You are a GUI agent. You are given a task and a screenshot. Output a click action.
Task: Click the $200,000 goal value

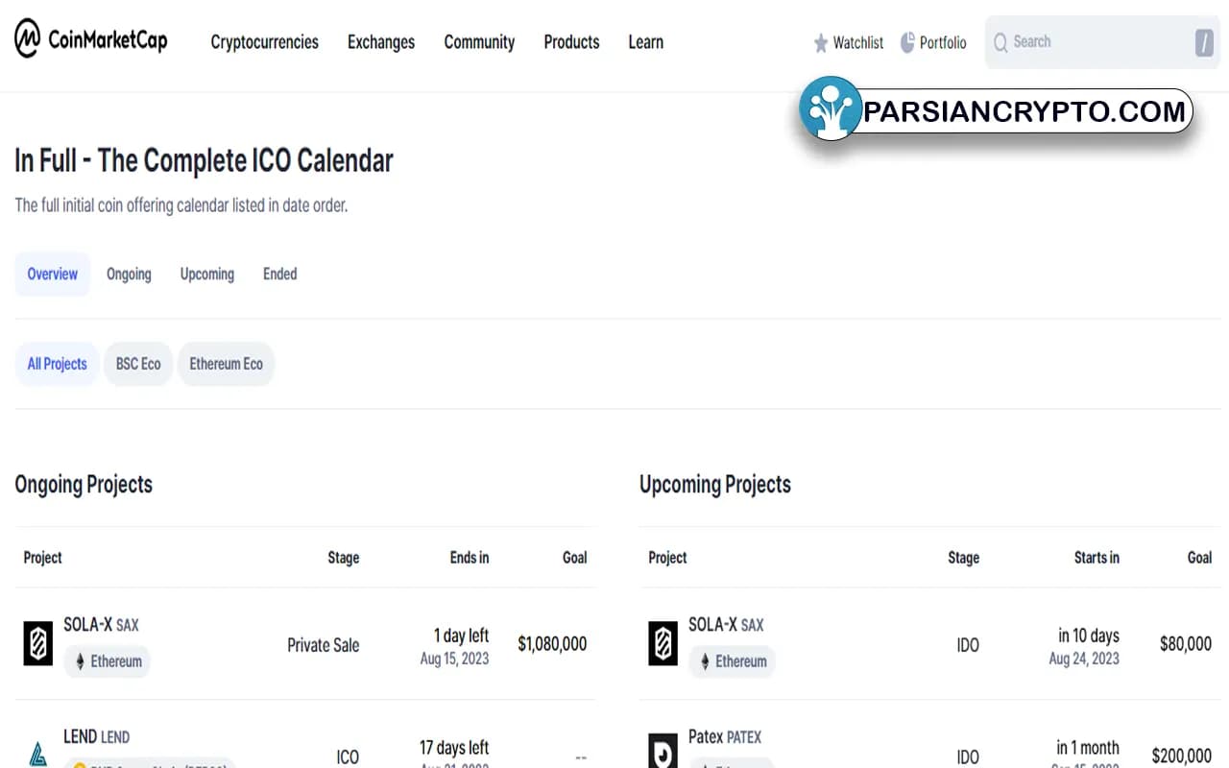(1182, 756)
